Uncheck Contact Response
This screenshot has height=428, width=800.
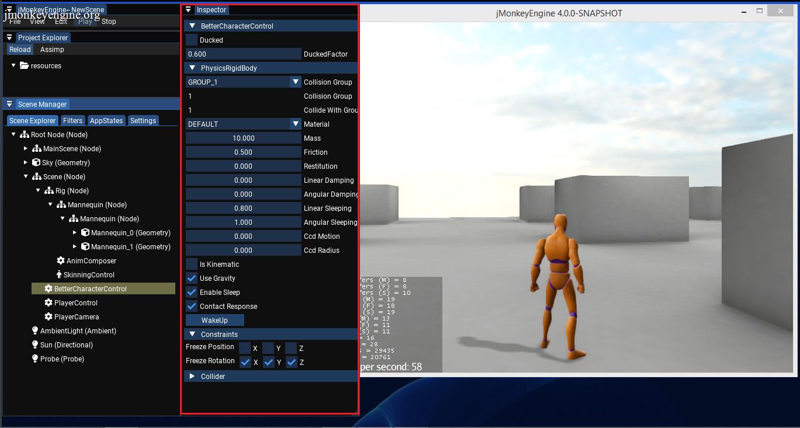pyautogui.click(x=192, y=306)
